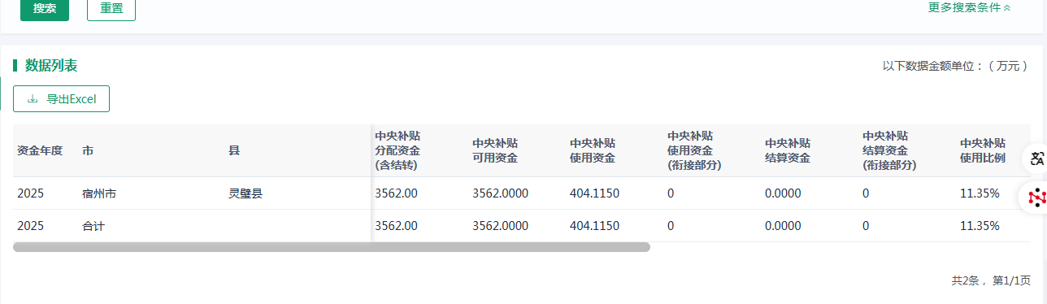Select the 灵璧县 cell
1047x304 pixels.
tap(245, 193)
